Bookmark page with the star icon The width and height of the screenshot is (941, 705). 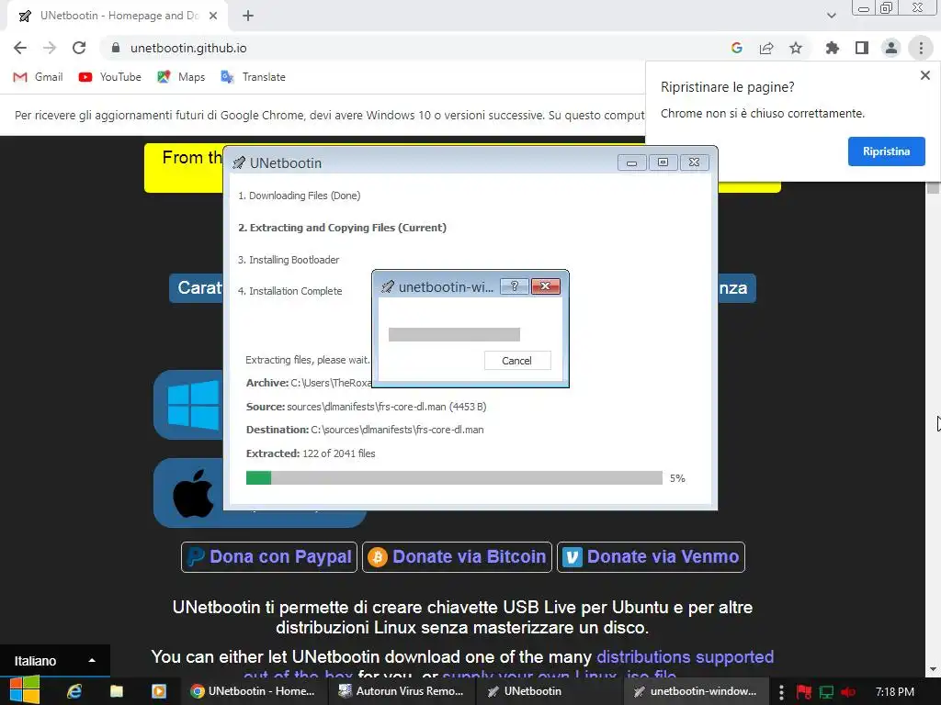point(796,48)
